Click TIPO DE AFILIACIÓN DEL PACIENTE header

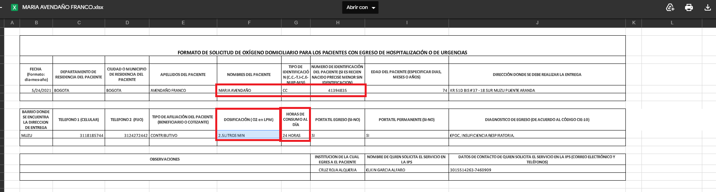coord(183,120)
